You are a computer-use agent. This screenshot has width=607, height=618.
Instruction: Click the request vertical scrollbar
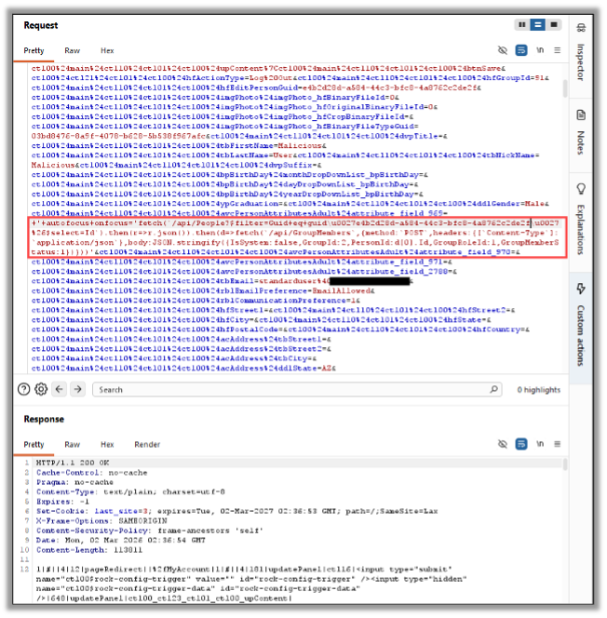(565, 88)
